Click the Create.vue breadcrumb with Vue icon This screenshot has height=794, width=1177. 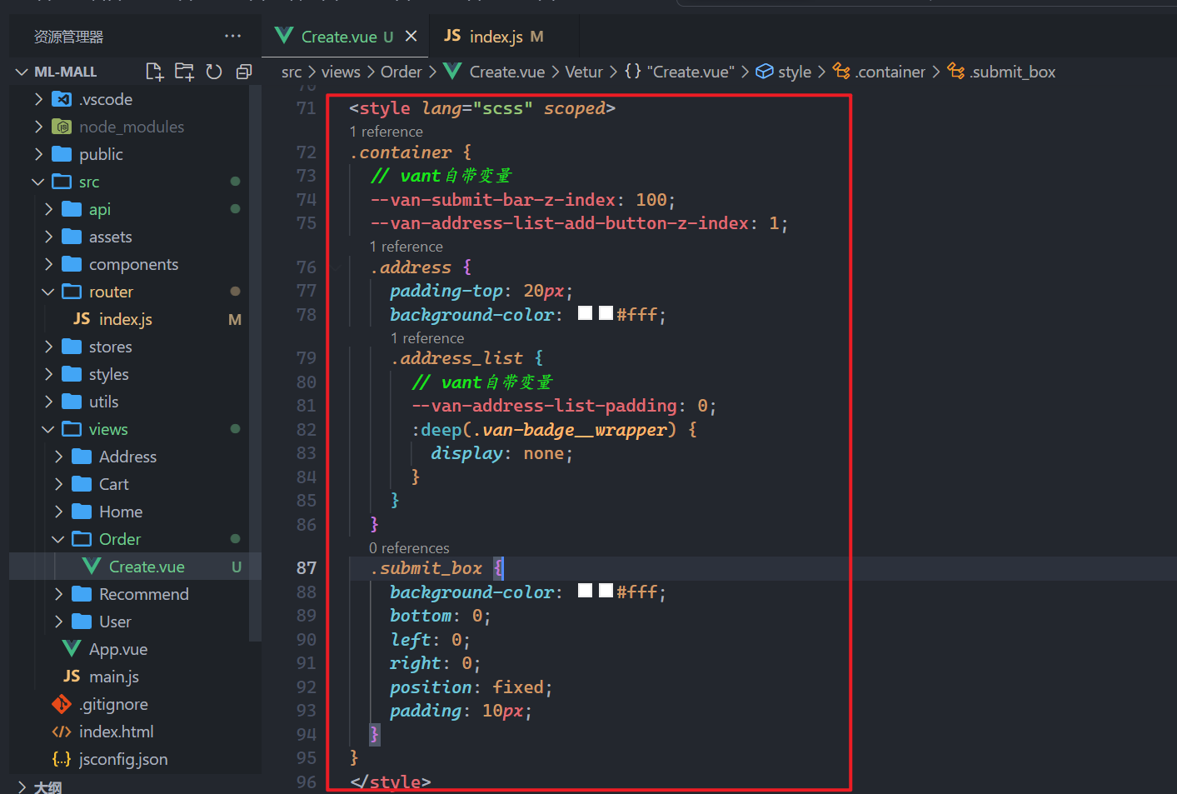point(495,72)
